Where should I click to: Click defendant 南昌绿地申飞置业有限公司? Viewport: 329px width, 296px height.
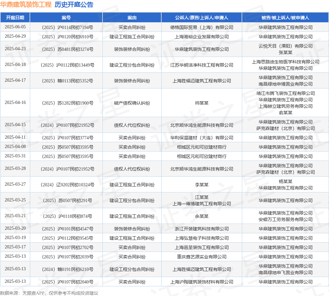point(285,273)
